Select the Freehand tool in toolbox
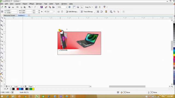This screenshot has width=175, height=98. click(x=2, y=33)
